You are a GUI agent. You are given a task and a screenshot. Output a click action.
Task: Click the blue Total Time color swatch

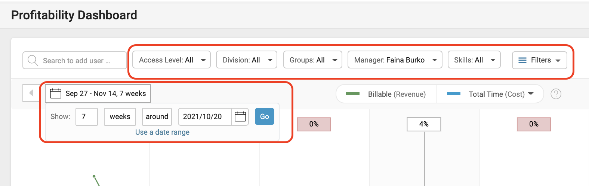click(x=454, y=94)
